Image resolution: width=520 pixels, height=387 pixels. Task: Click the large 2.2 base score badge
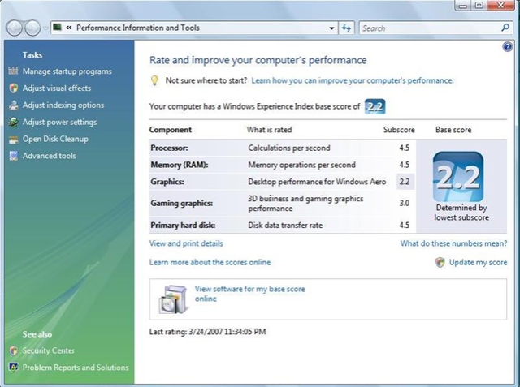458,177
